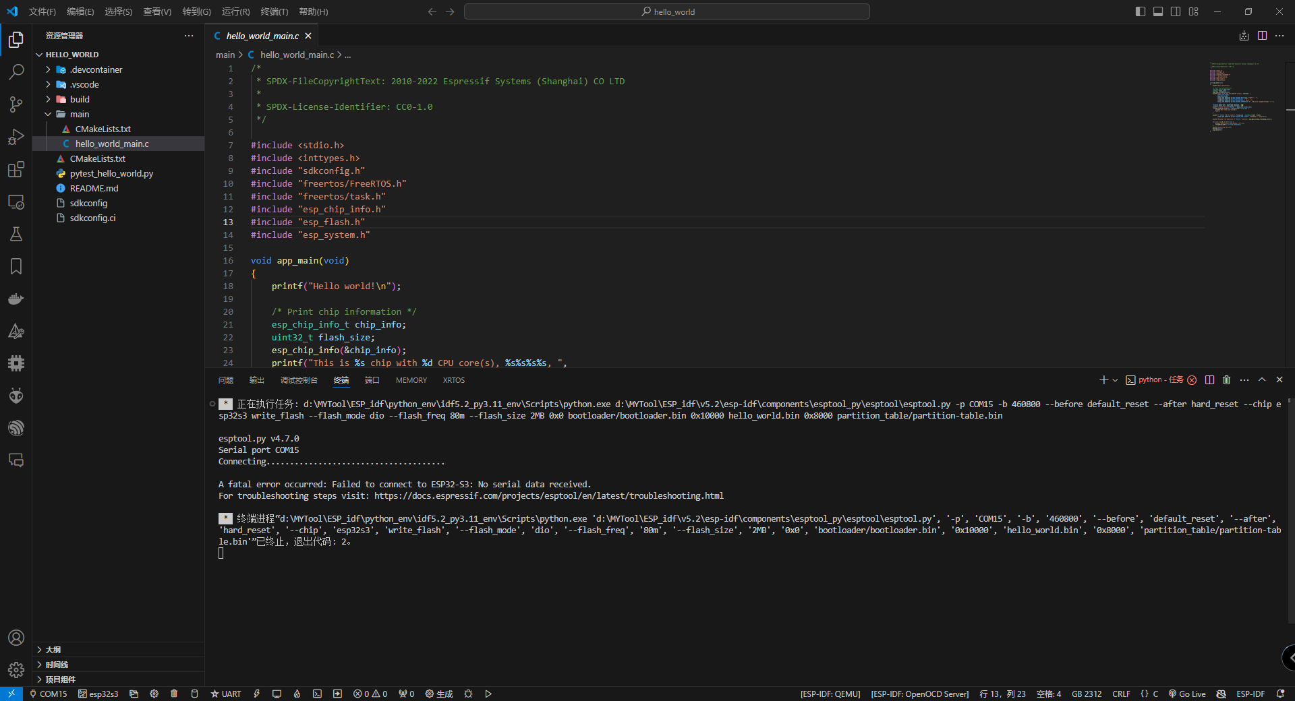Open the Accounts menu
Image resolution: width=1295 pixels, height=701 pixels.
tap(16, 638)
